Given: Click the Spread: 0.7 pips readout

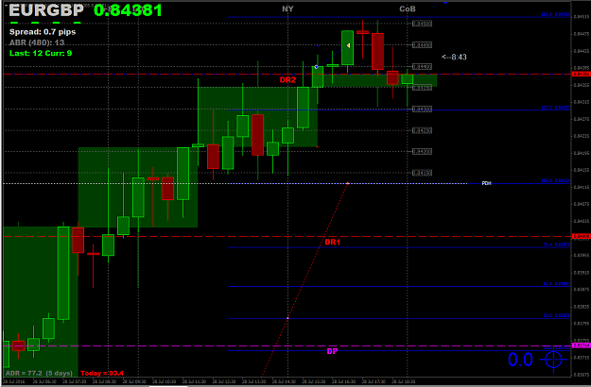Looking at the screenshot, I should coord(43,32).
